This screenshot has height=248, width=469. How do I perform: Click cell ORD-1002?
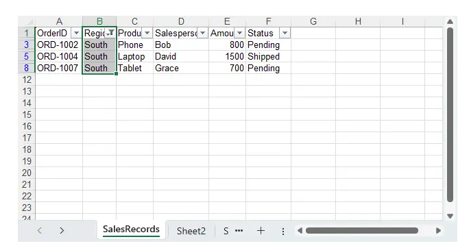[59, 45]
